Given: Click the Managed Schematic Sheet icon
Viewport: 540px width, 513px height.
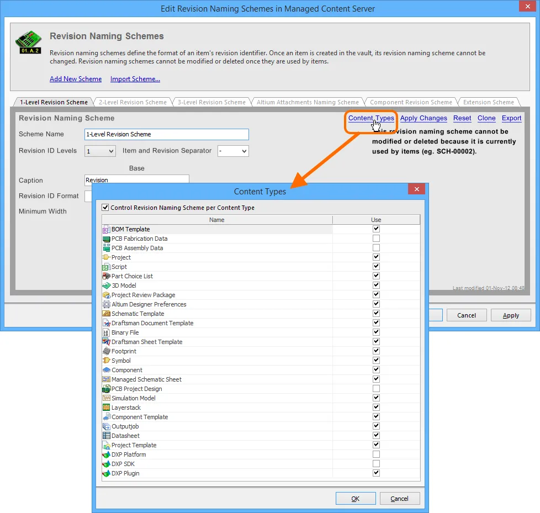Looking at the screenshot, I should pyautogui.click(x=107, y=379).
